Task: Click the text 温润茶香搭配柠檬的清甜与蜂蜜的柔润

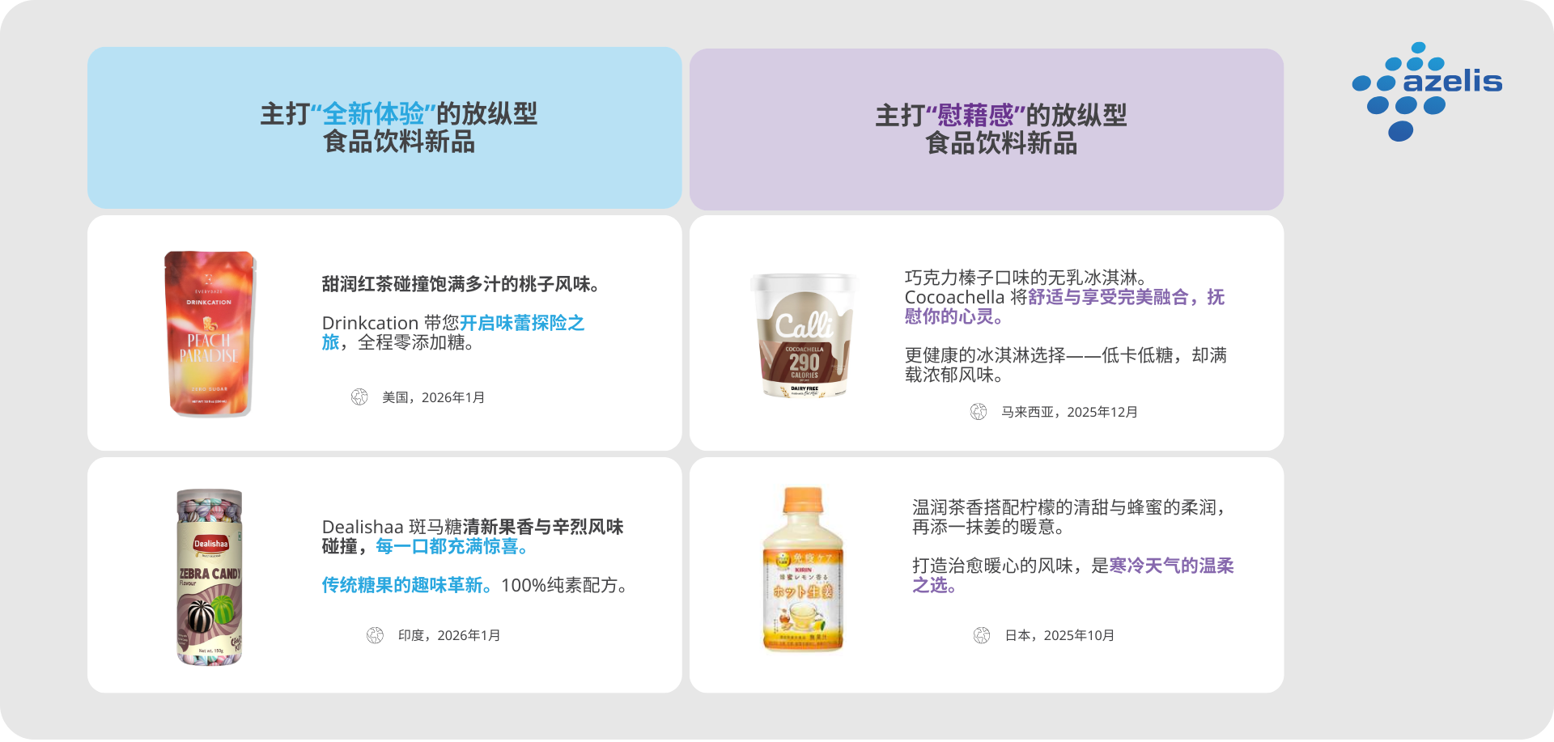Action: 1064,507
